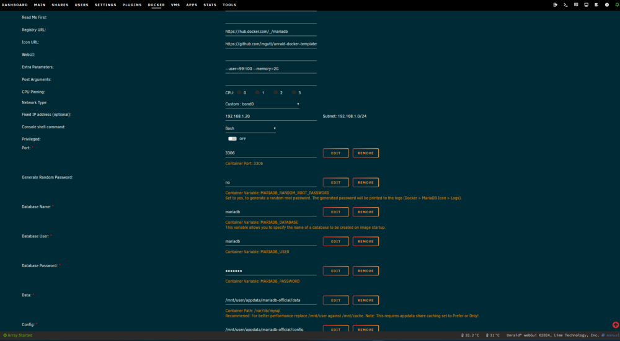
Task: Click the monitor info icon in top bar
Action: click(587, 5)
